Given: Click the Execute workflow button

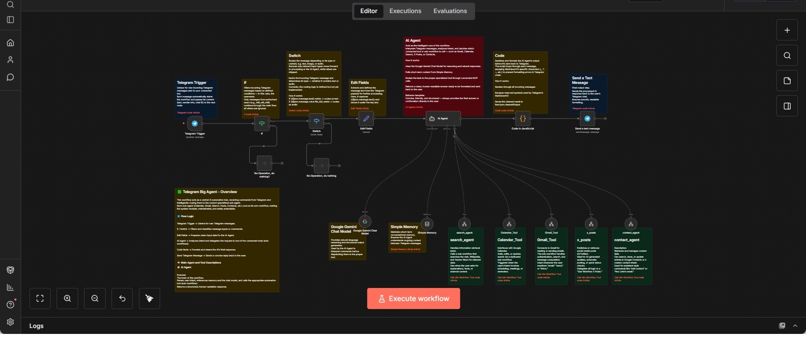Looking at the screenshot, I should tap(413, 299).
